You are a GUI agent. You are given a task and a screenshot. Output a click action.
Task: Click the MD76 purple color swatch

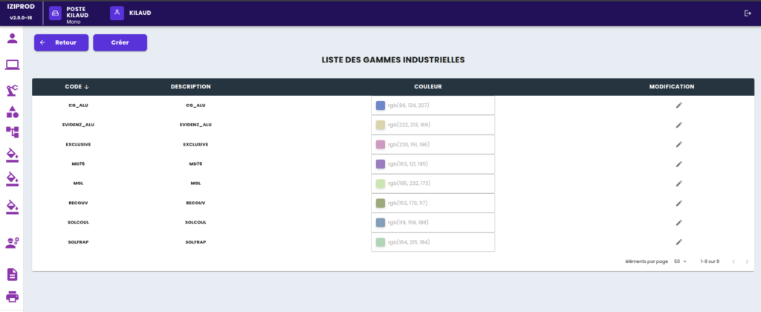click(380, 164)
